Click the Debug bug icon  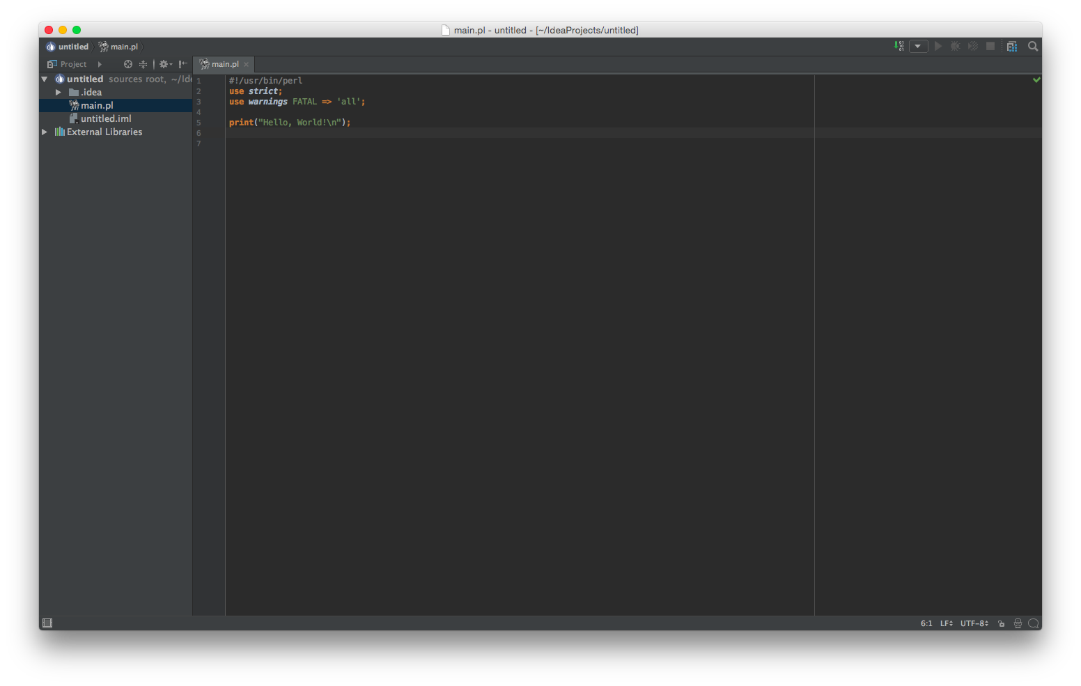[x=955, y=47]
